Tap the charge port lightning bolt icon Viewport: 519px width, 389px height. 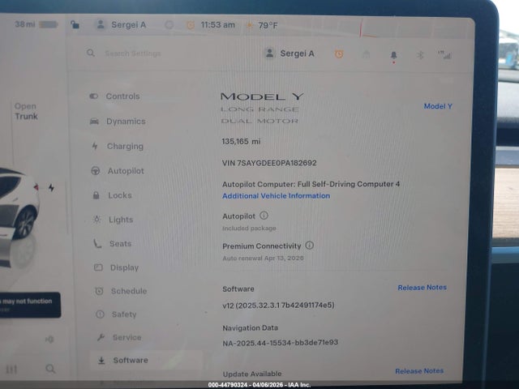51,188
